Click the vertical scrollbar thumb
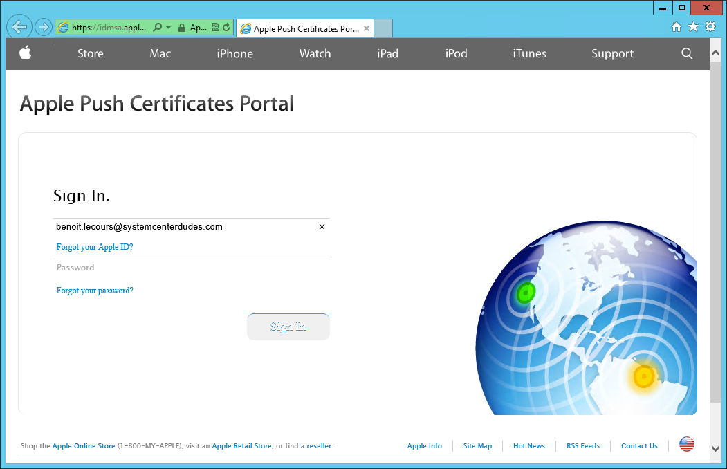 click(x=715, y=231)
